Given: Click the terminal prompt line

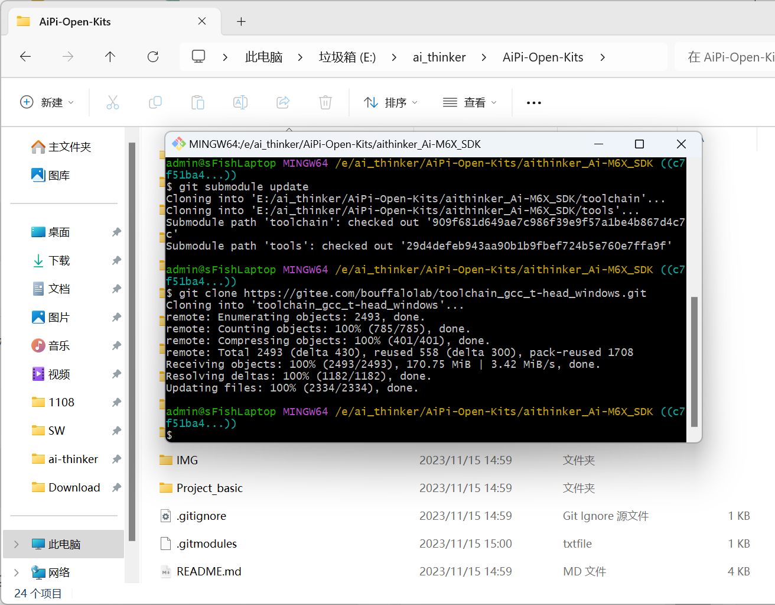Looking at the screenshot, I should coord(425,435).
